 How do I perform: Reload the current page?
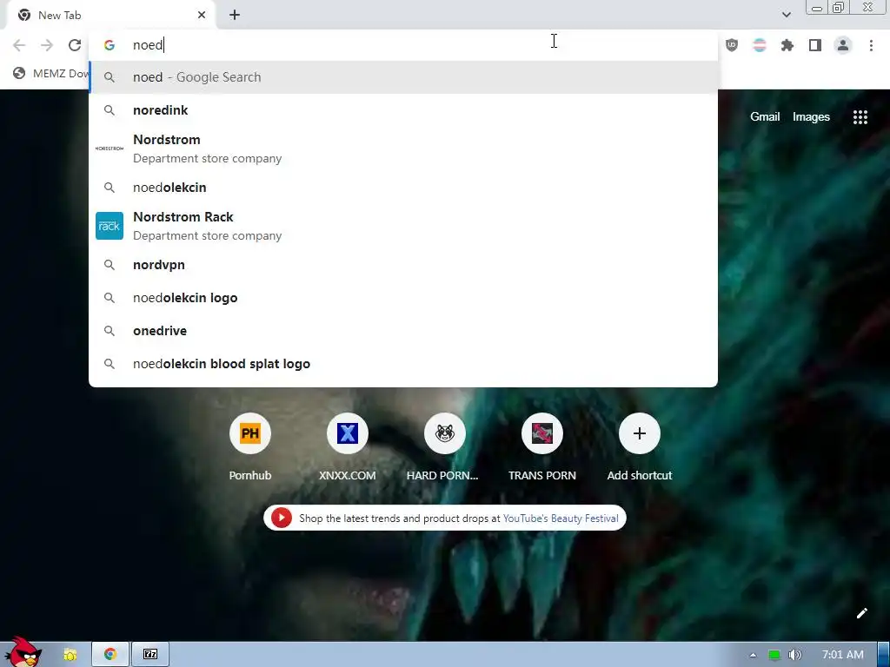[75, 45]
